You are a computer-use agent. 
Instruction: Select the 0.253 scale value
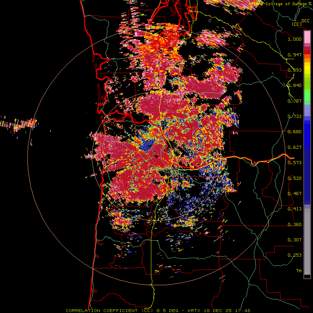pos(295,255)
